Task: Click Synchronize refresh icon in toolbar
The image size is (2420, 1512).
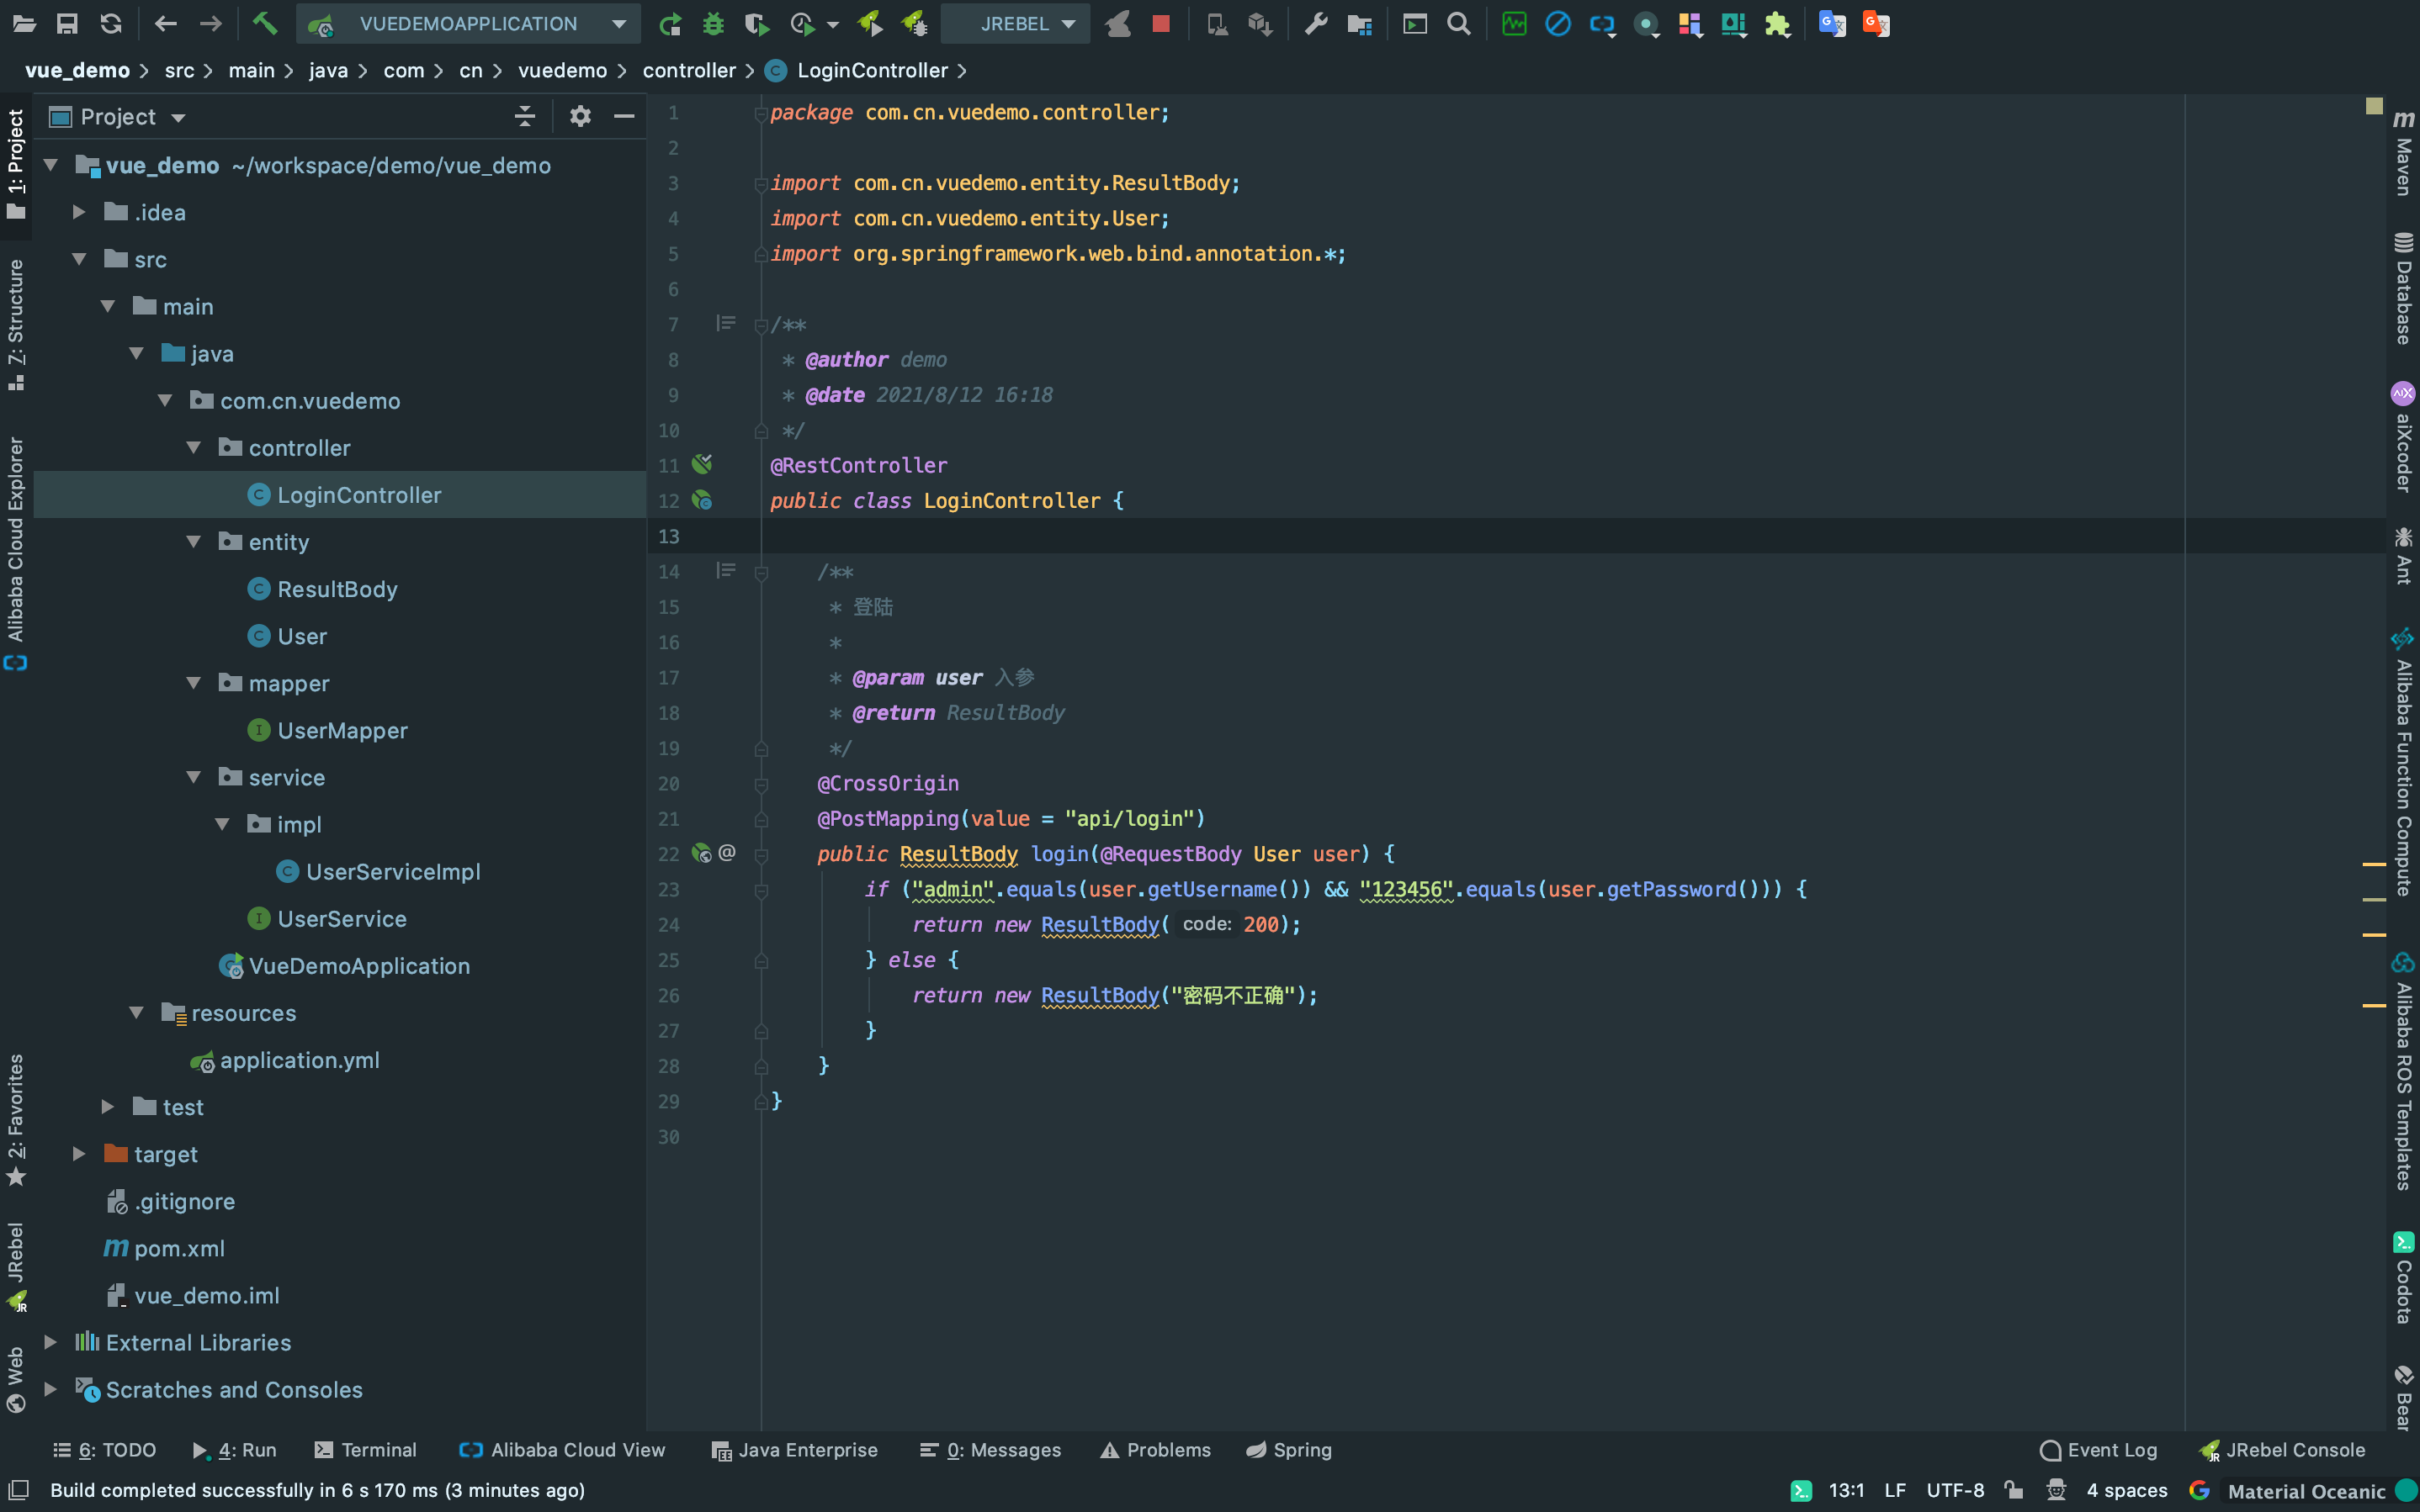Action: coord(111,23)
